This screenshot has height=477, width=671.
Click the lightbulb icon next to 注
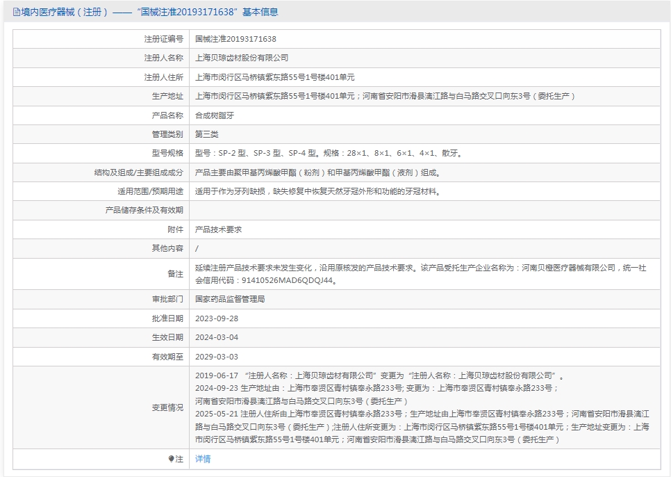click(171, 459)
